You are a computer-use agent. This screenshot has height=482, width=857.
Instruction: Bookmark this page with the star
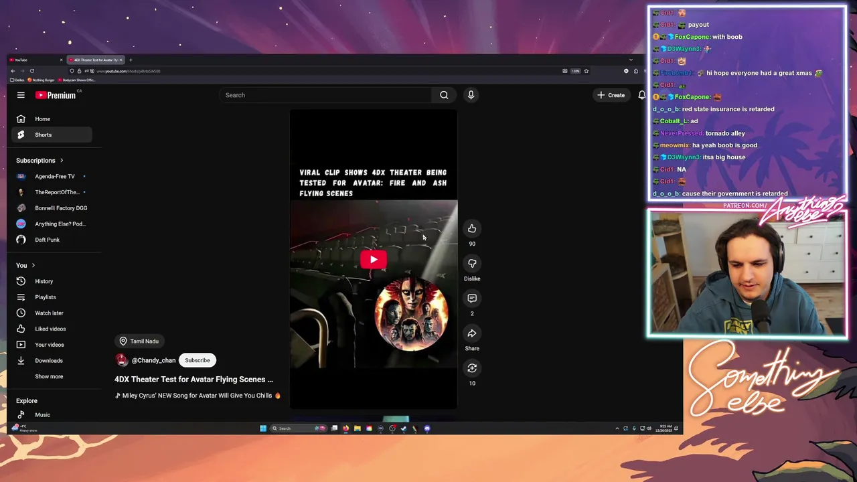[x=586, y=71]
